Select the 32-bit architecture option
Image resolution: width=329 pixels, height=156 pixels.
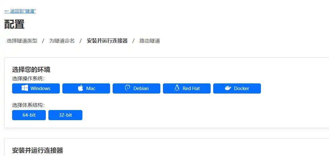pos(65,115)
